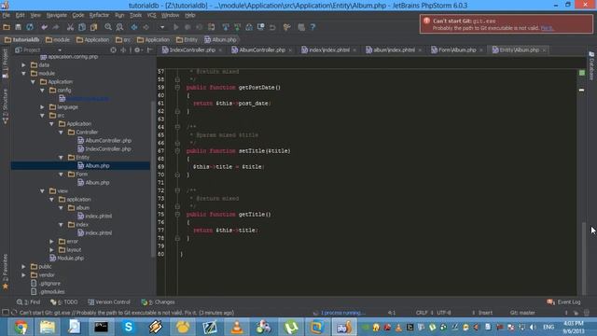Screen dimensions: 597x336
Task: Click the Git: master branch widget
Action: click(x=522, y=313)
